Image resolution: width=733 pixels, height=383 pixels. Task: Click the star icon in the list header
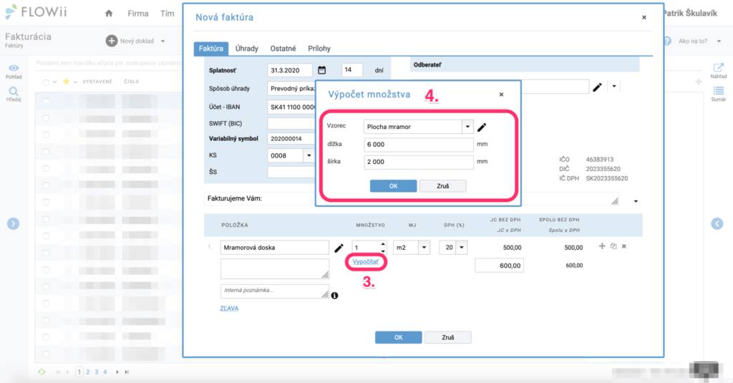[x=66, y=82]
